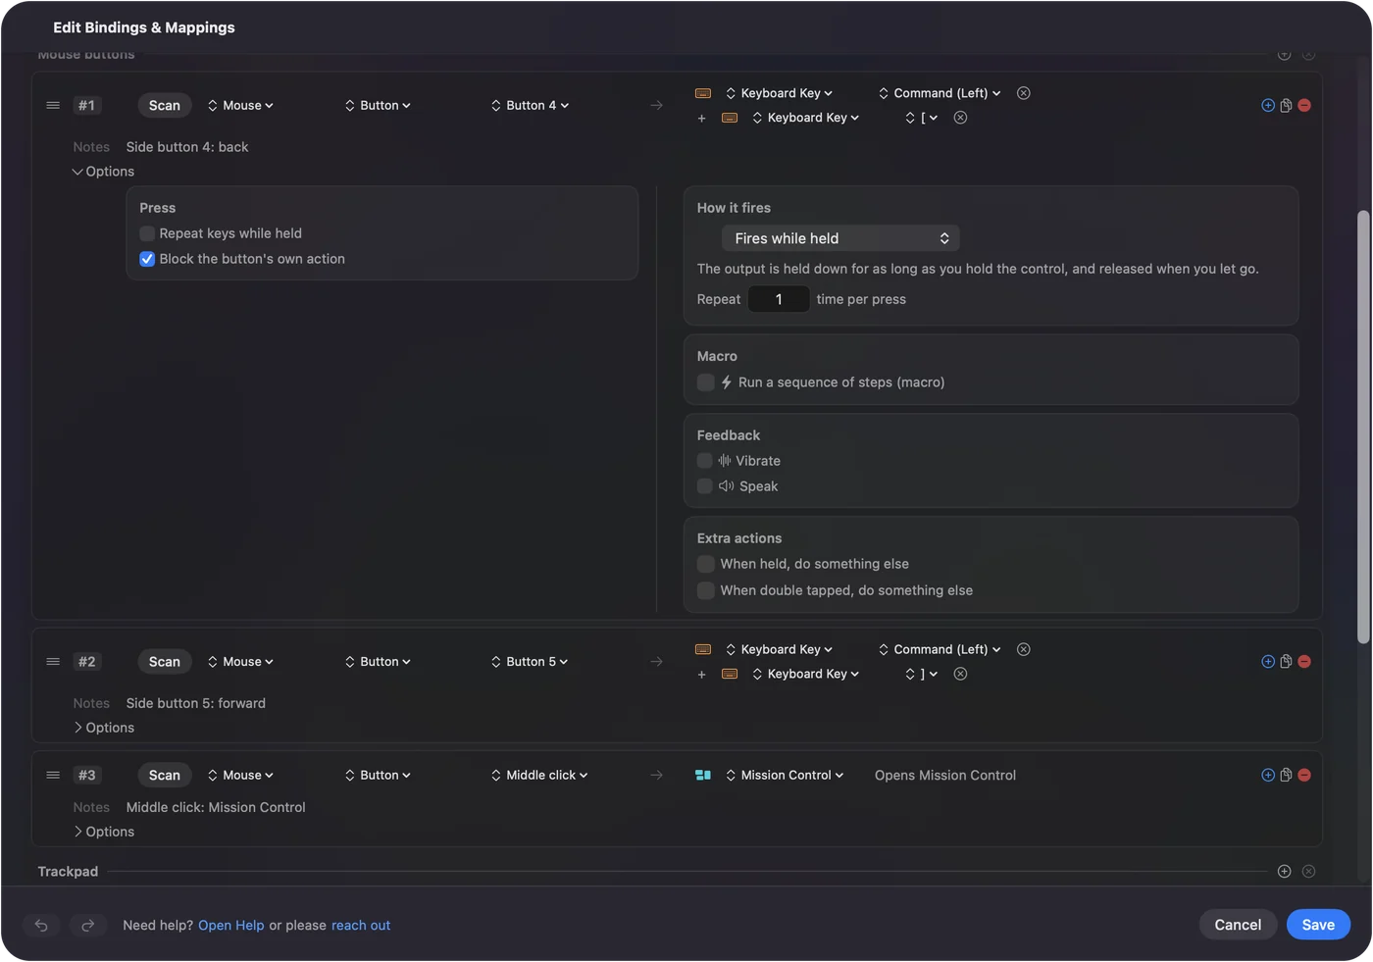Screen dimensions: 1373x962
Task: Grab the drag handle of binding #1
Action: [x=53, y=105]
